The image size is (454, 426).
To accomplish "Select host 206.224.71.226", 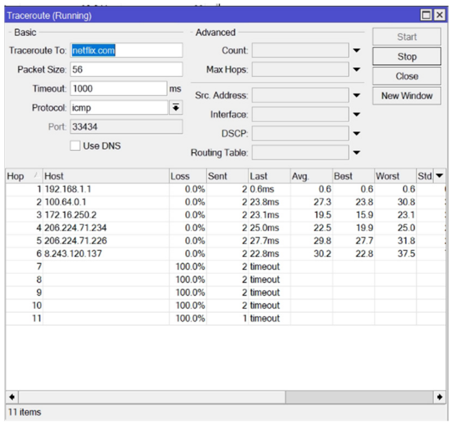I will tap(75, 240).
